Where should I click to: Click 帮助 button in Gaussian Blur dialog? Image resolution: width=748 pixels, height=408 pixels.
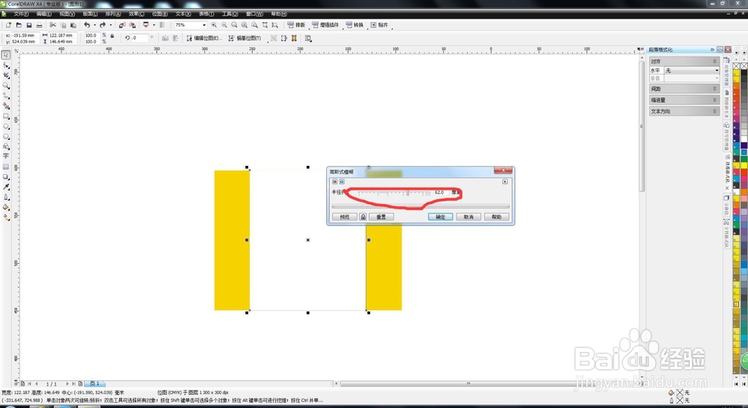(497, 217)
